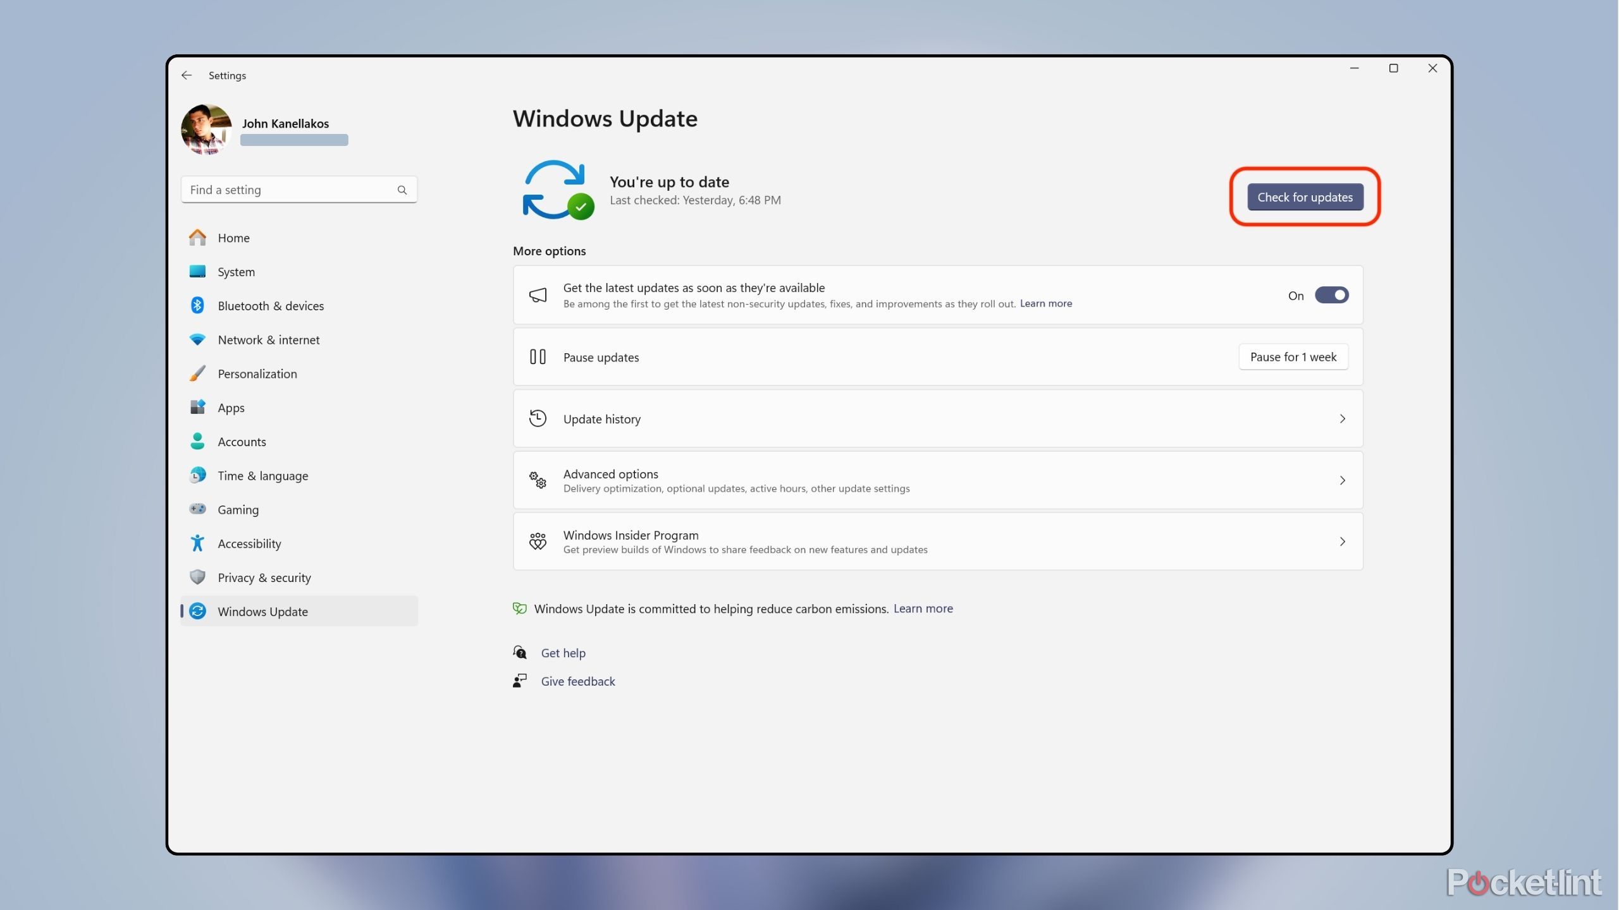Click the Get help icon

click(520, 652)
